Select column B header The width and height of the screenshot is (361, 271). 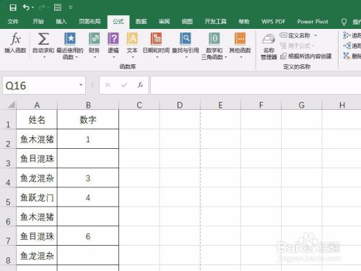88,105
